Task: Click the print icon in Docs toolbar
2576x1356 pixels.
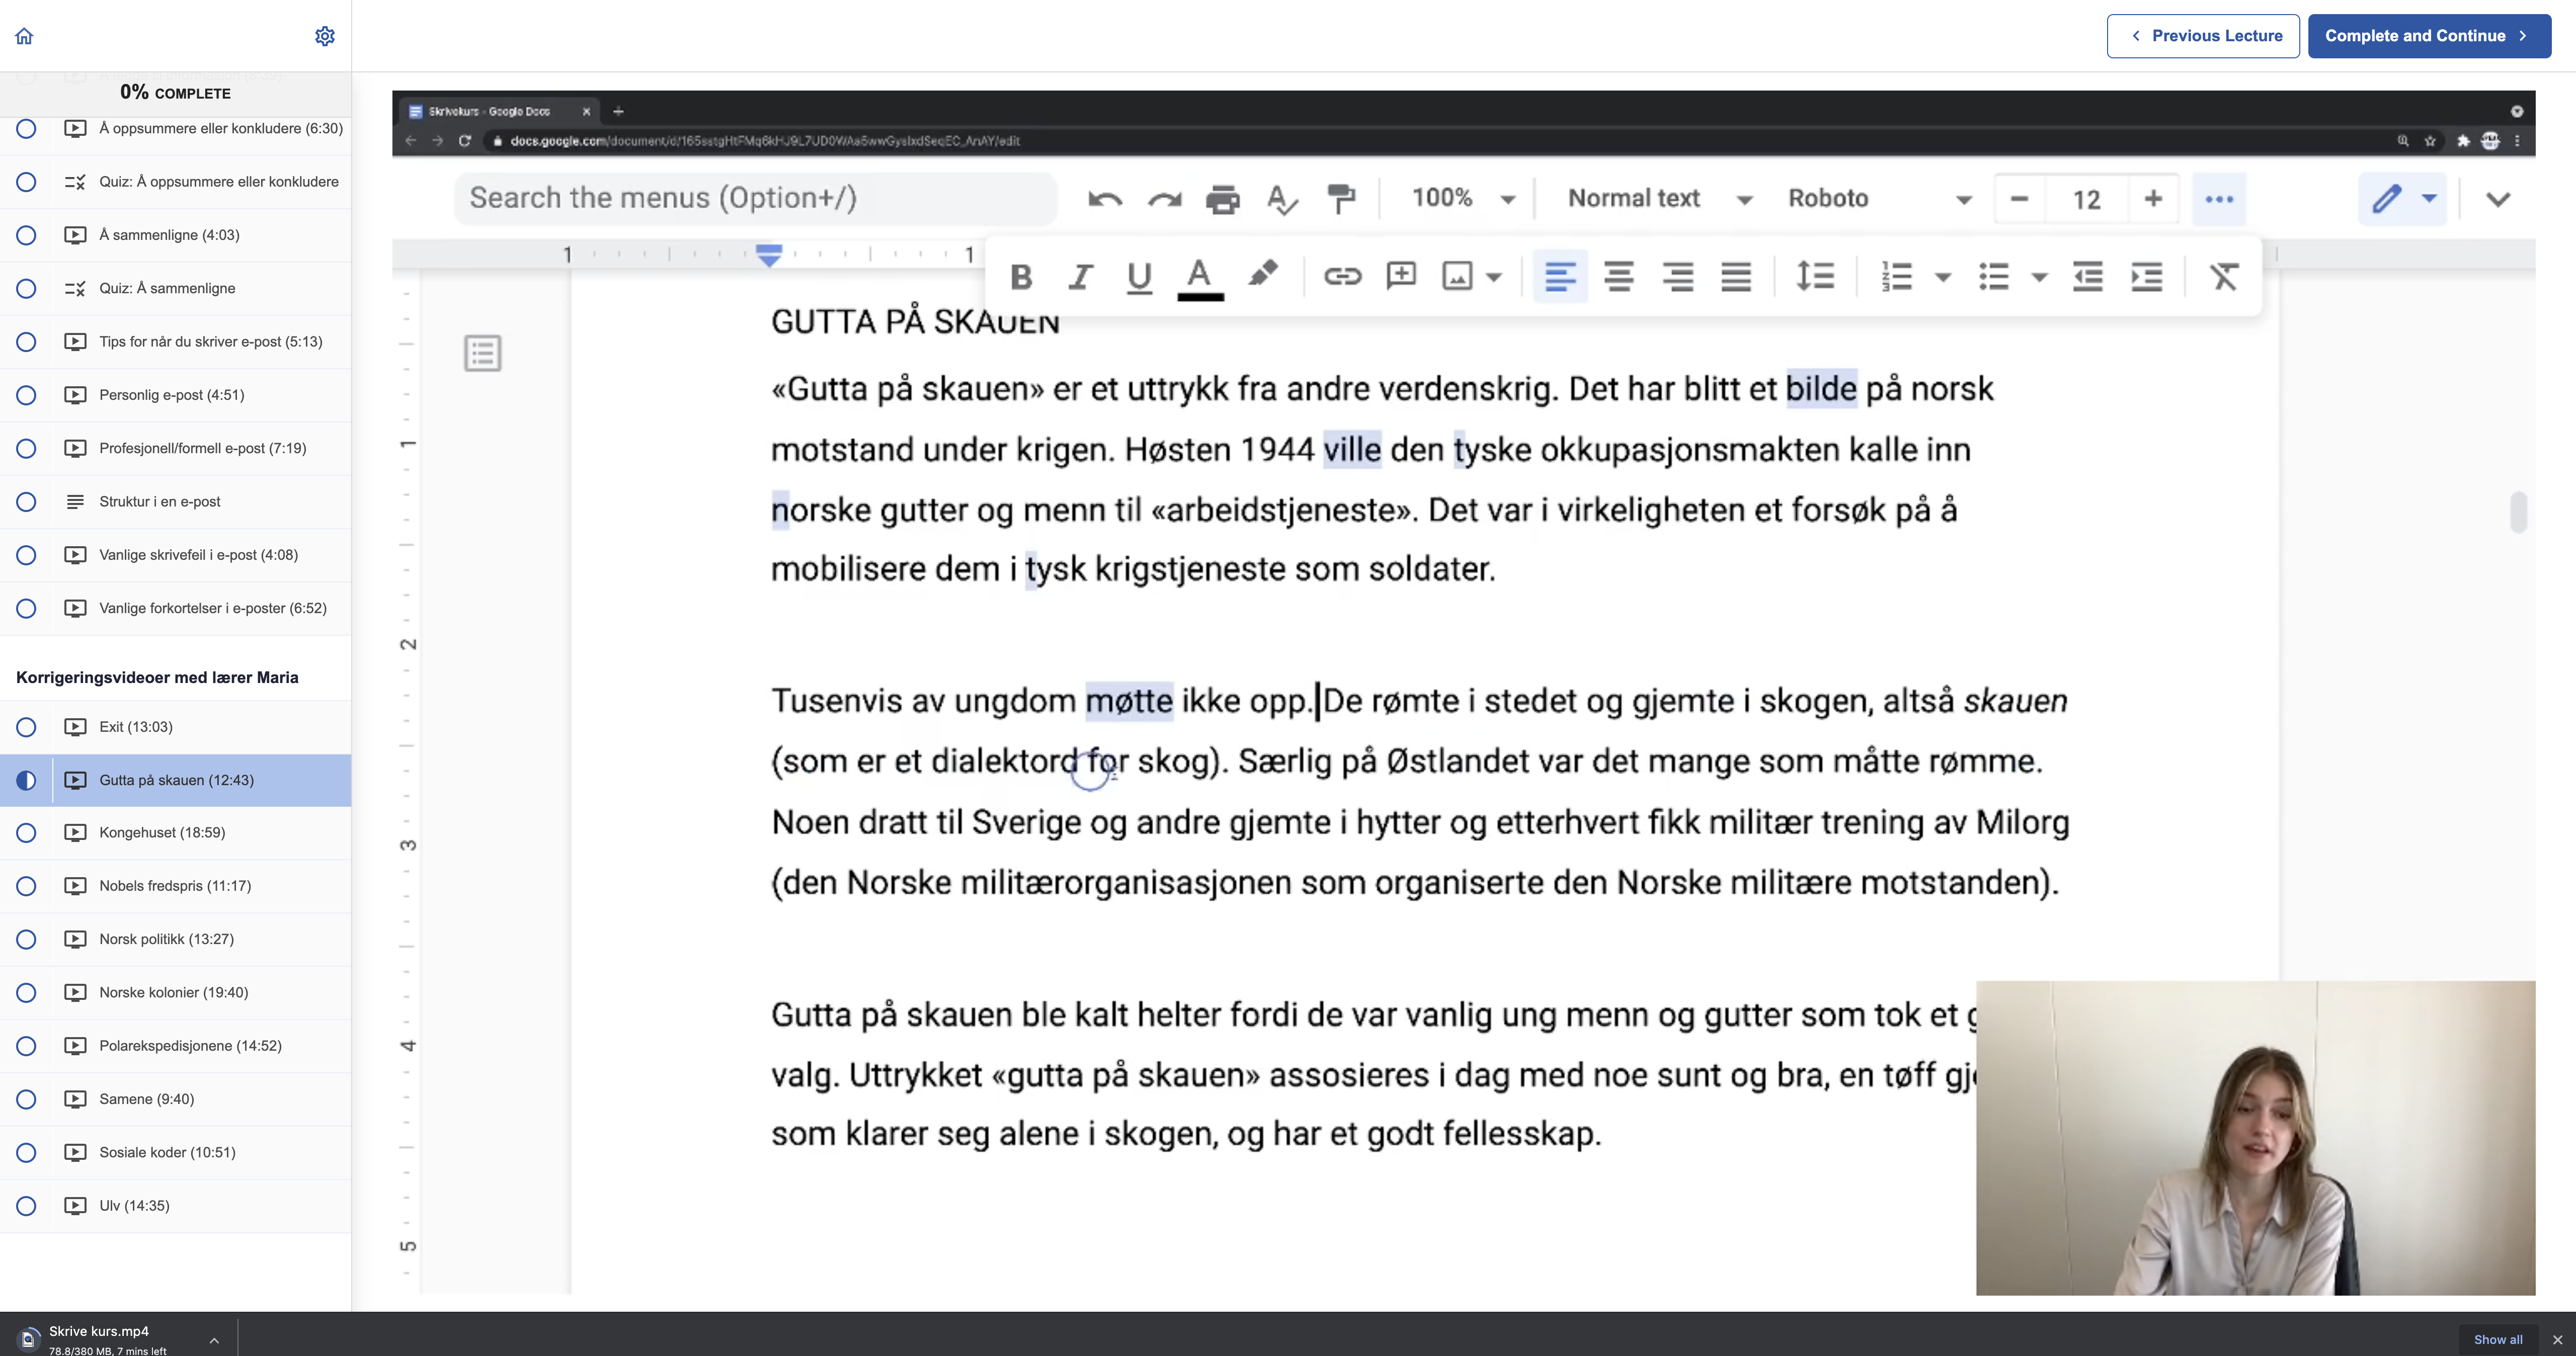Action: click(x=1223, y=199)
